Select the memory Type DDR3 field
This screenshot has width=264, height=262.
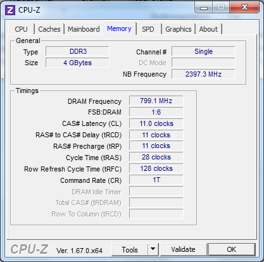click(77, 51)
